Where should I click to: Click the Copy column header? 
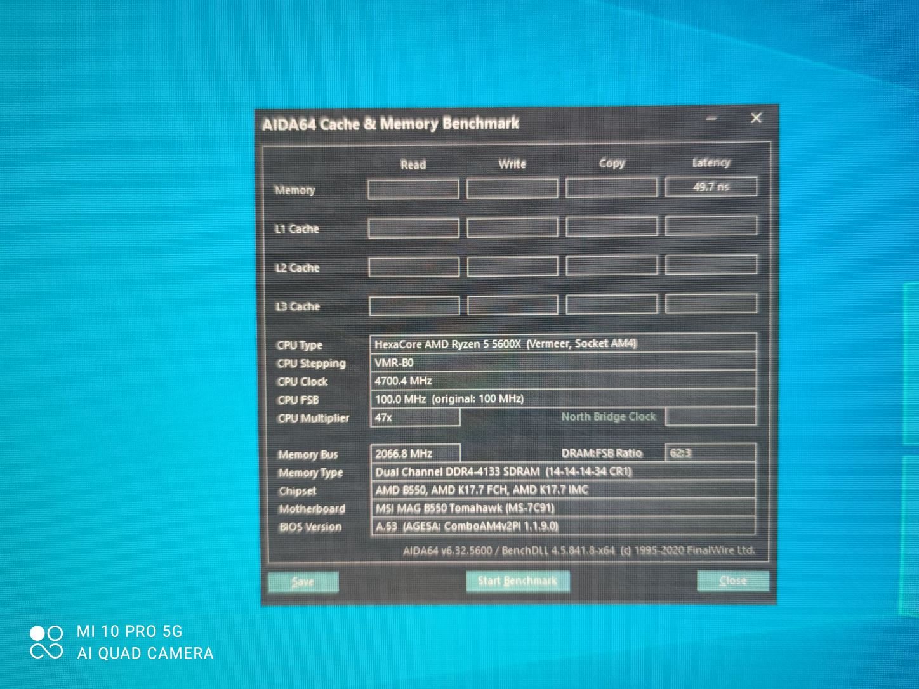pyautogui.click(x=612, y=163)
